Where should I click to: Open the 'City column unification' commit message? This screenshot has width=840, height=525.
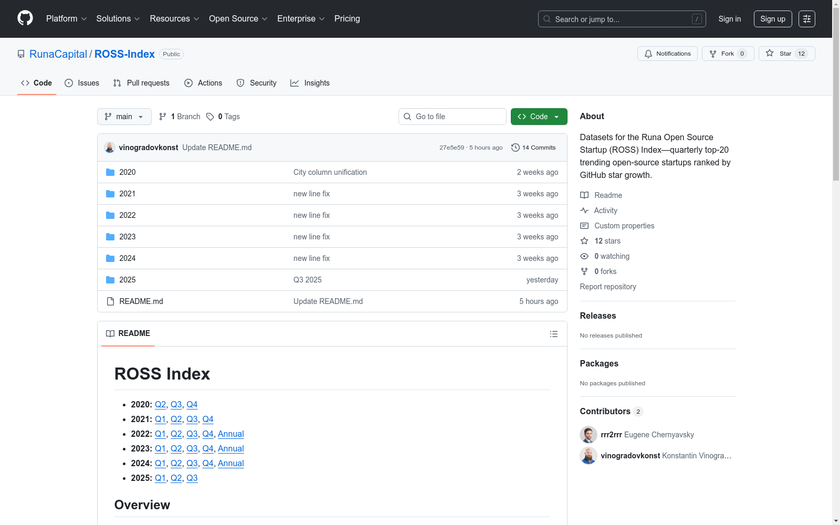point(330,172)
